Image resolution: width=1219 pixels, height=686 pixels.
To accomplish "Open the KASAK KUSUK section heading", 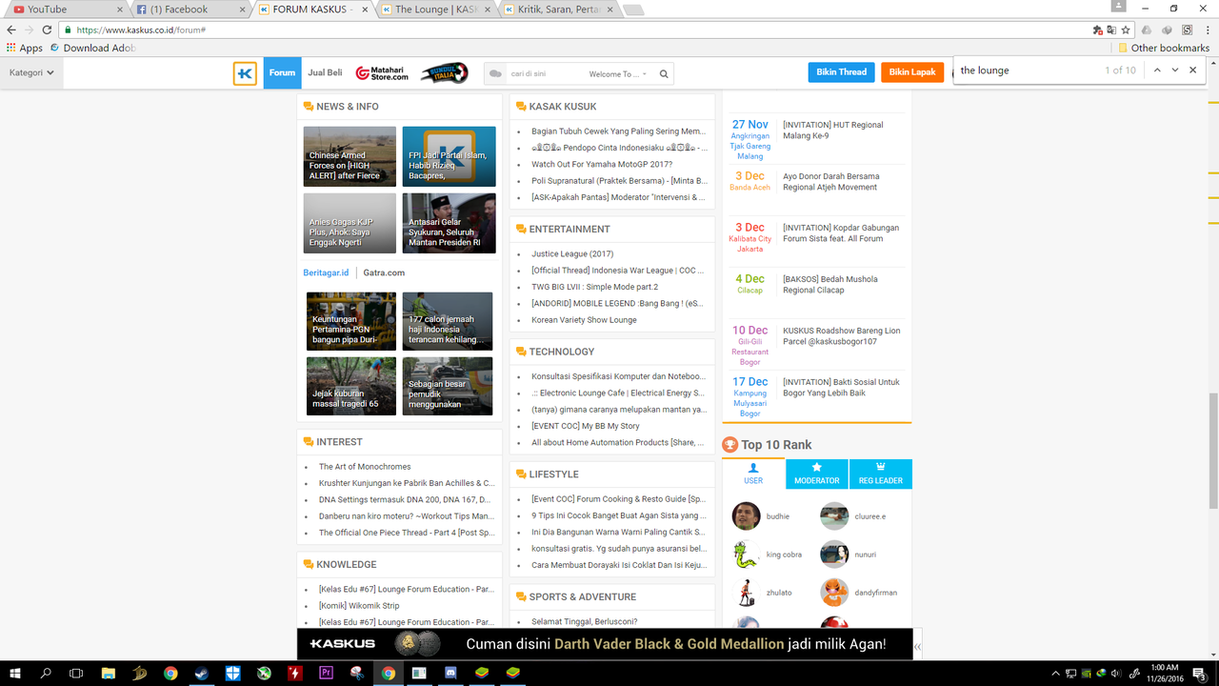I will [x=563, y=107].
